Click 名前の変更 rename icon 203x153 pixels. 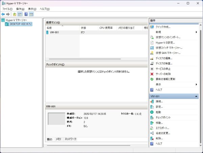(152, 133)
